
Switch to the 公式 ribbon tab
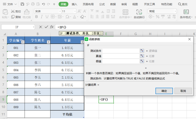[x=102, y=4]
